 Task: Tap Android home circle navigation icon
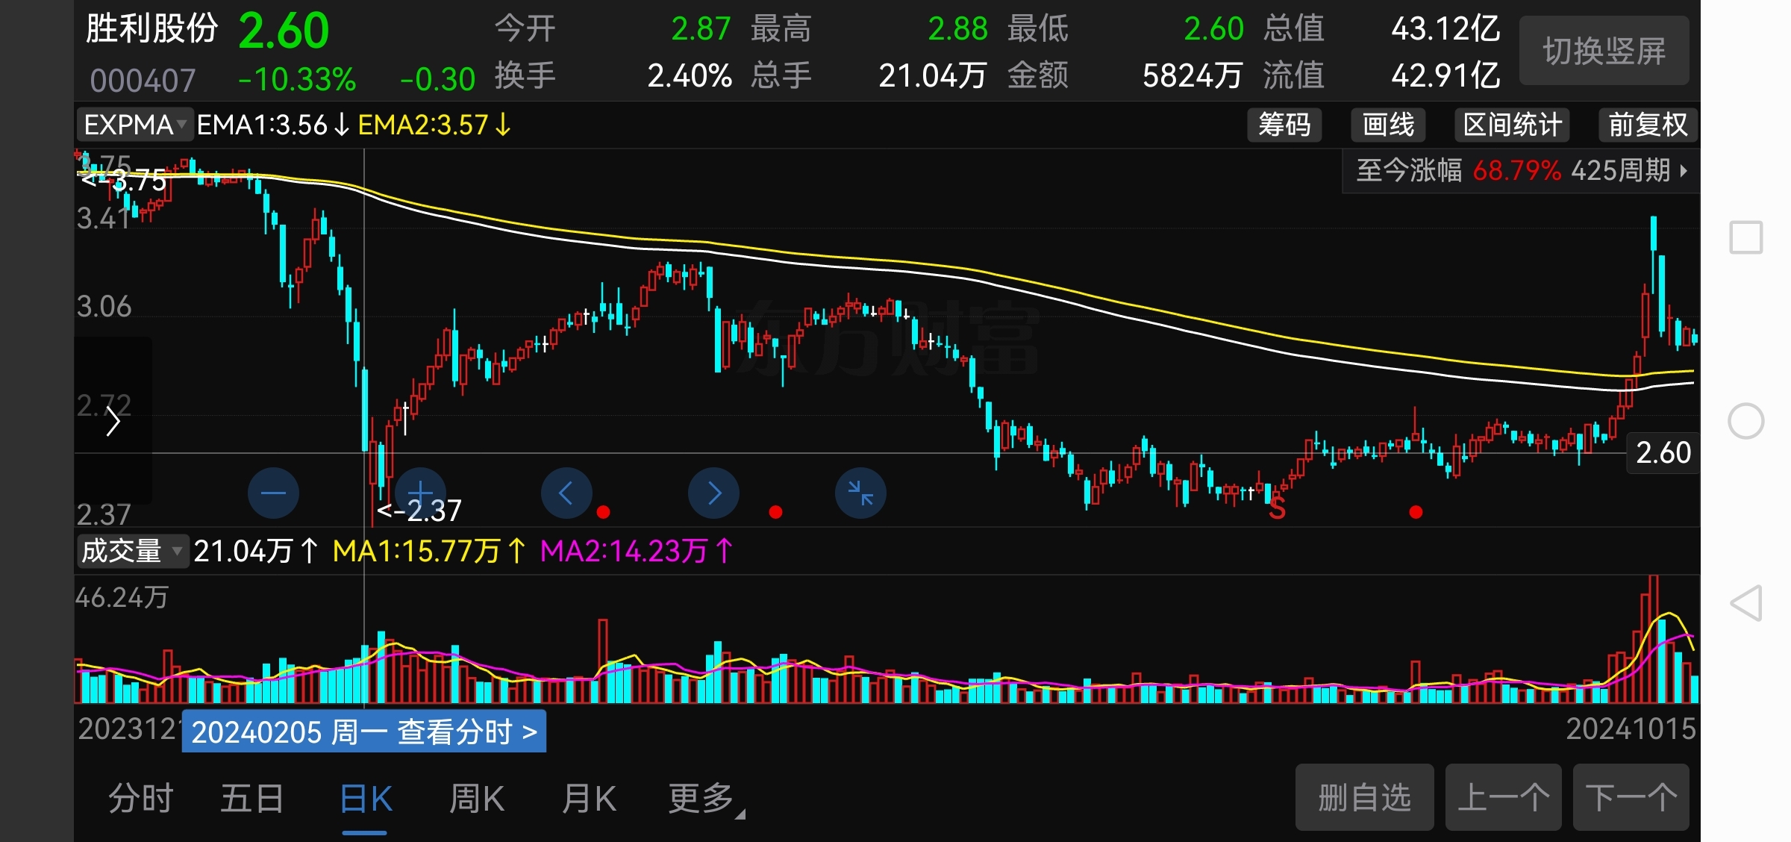coord(1746,421)
